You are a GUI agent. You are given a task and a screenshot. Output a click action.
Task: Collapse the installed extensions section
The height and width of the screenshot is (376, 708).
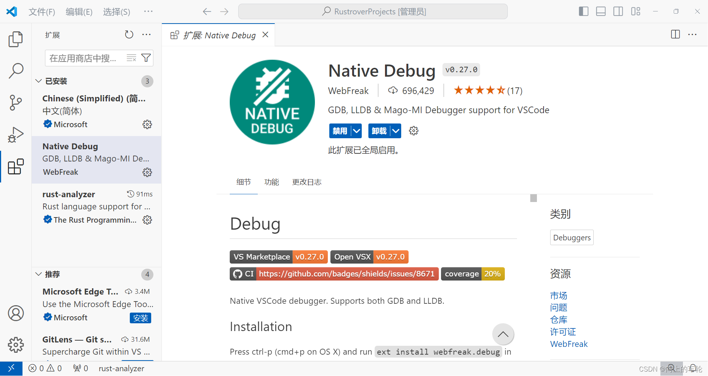38,81
